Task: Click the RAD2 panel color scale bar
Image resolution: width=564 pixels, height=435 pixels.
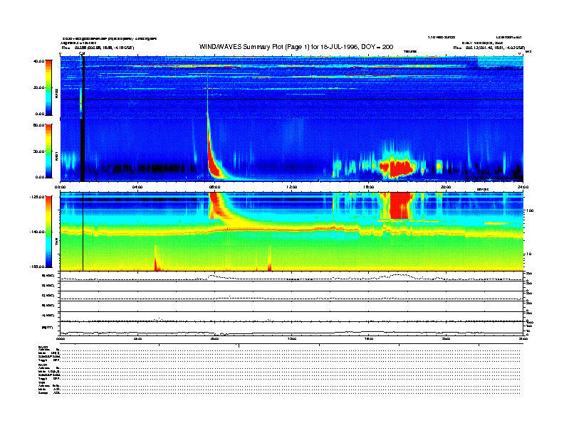Action: (48, 88)
